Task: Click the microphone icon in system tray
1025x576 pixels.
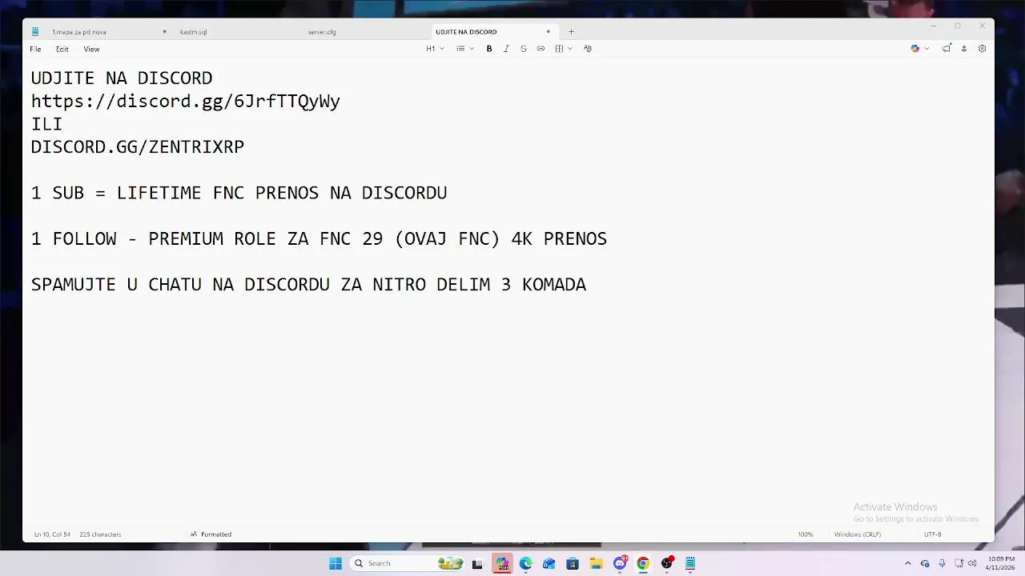Action: point(943,563)
